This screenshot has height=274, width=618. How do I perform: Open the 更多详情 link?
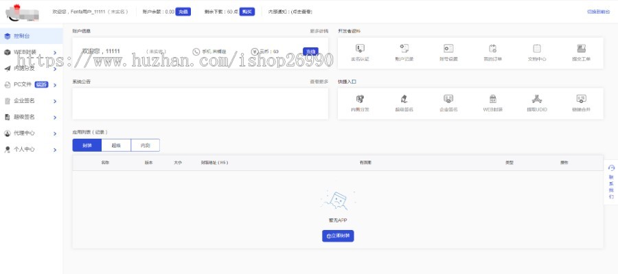click(x=319, y=31)
